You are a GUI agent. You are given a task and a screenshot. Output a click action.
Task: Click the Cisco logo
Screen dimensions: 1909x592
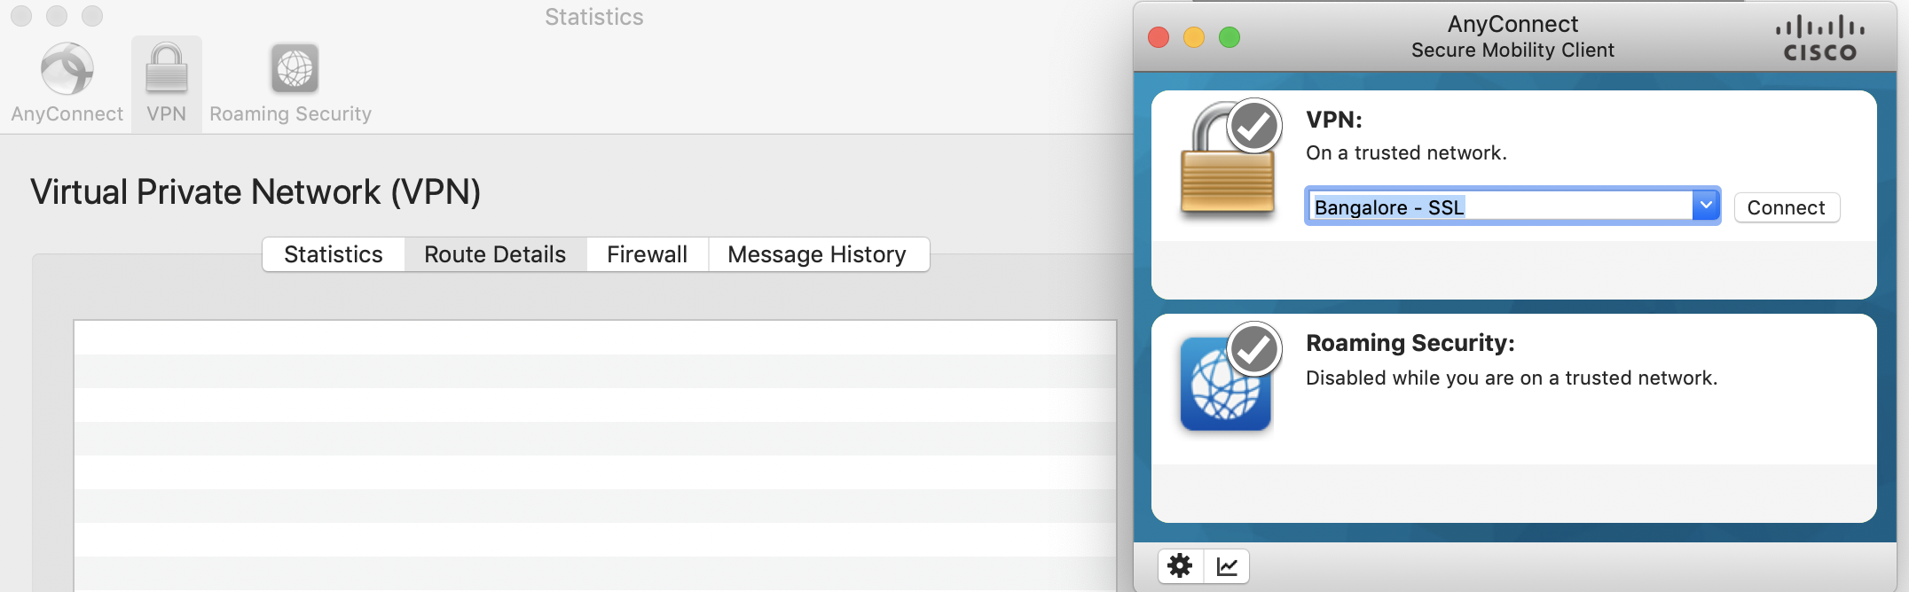tap(1820, 39)
